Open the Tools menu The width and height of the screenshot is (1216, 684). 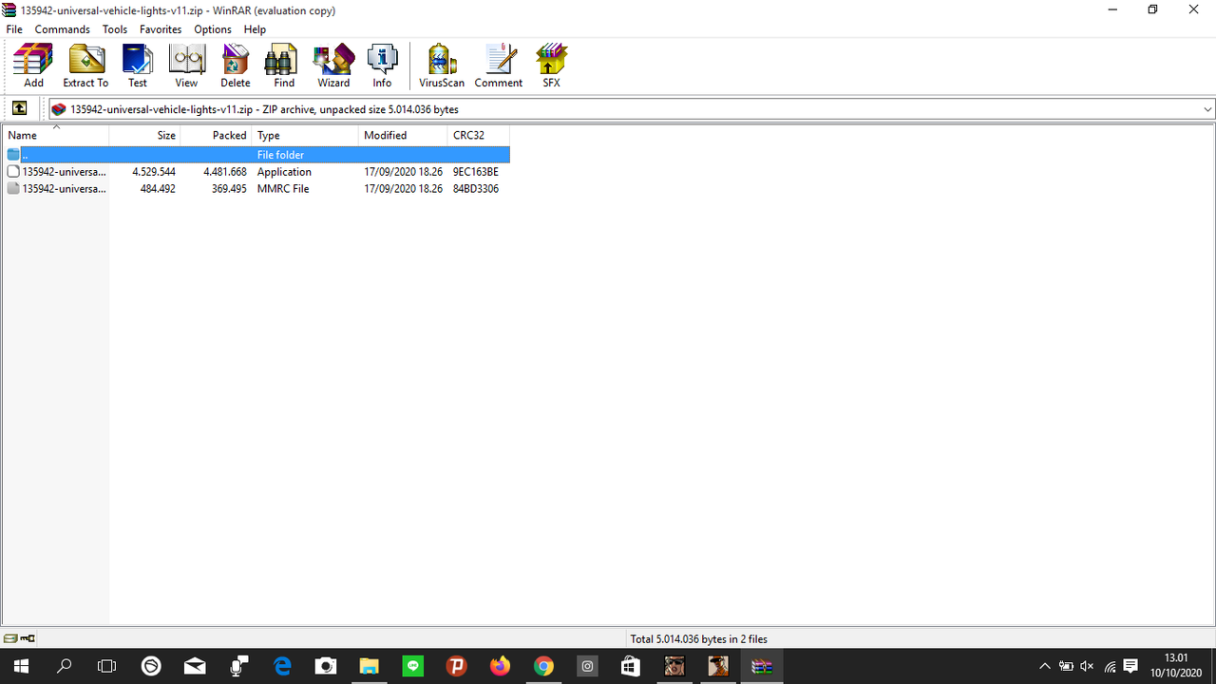pos(115,29)
